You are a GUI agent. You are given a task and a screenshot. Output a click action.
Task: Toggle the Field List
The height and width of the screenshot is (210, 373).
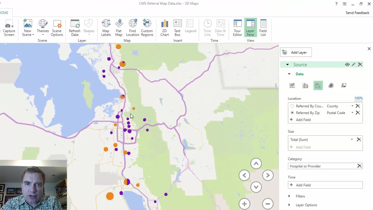263,28
